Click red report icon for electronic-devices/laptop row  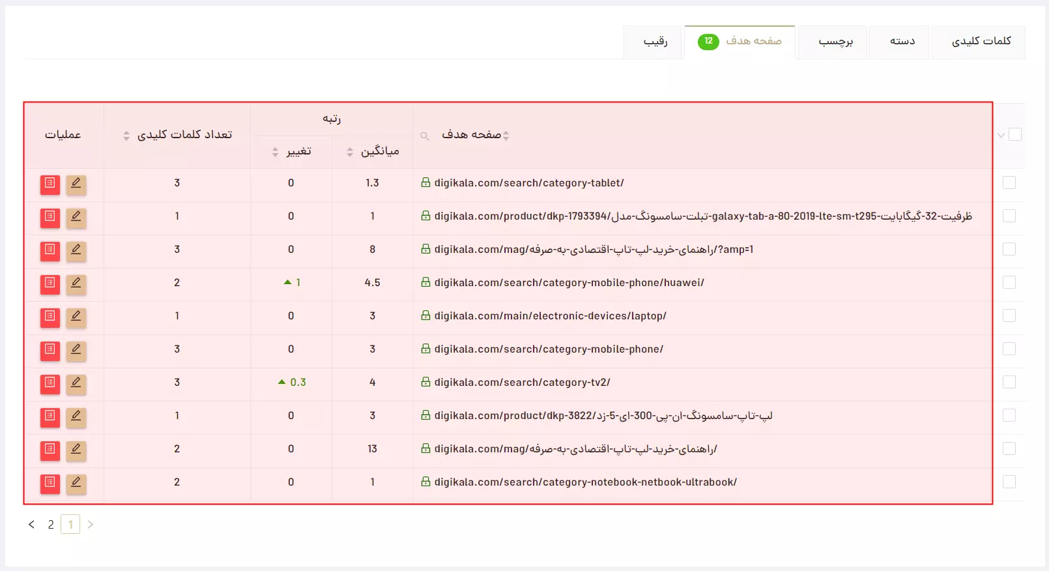point(50,317)
